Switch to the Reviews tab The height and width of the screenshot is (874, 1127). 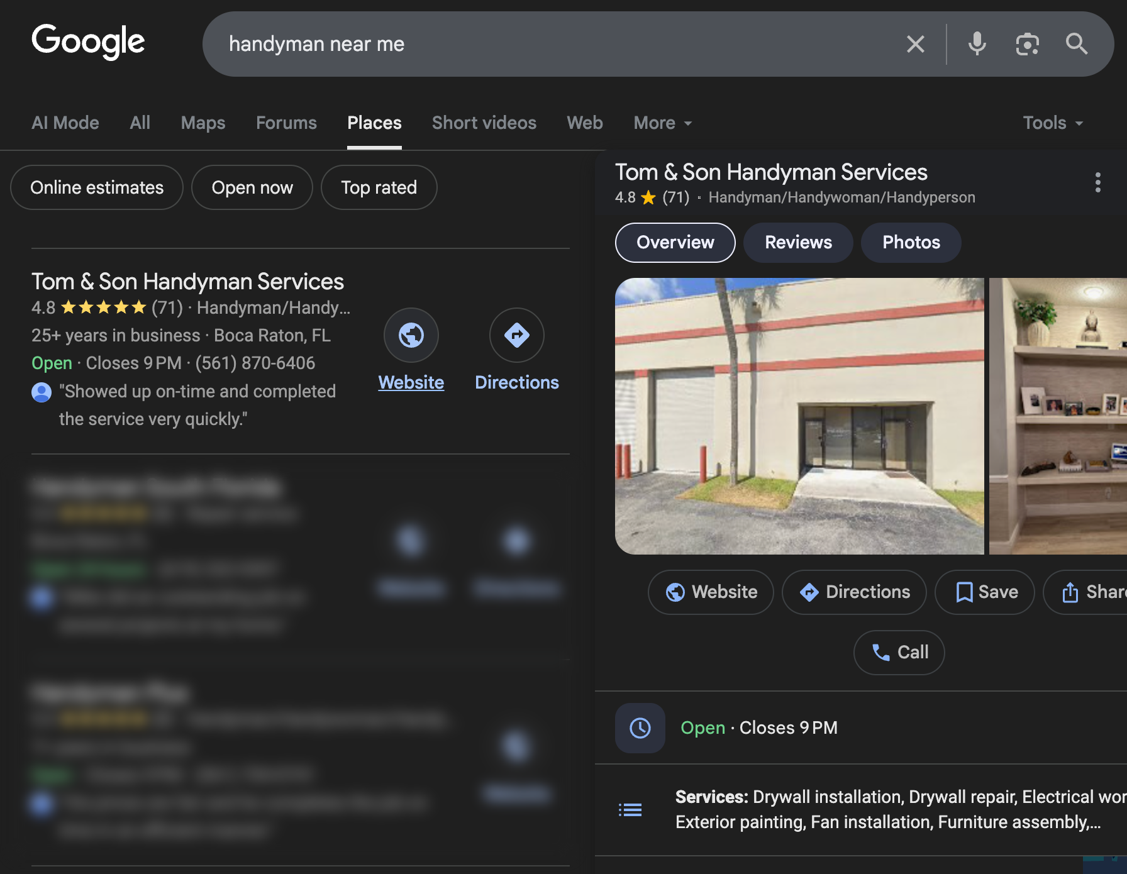point(799,243)
